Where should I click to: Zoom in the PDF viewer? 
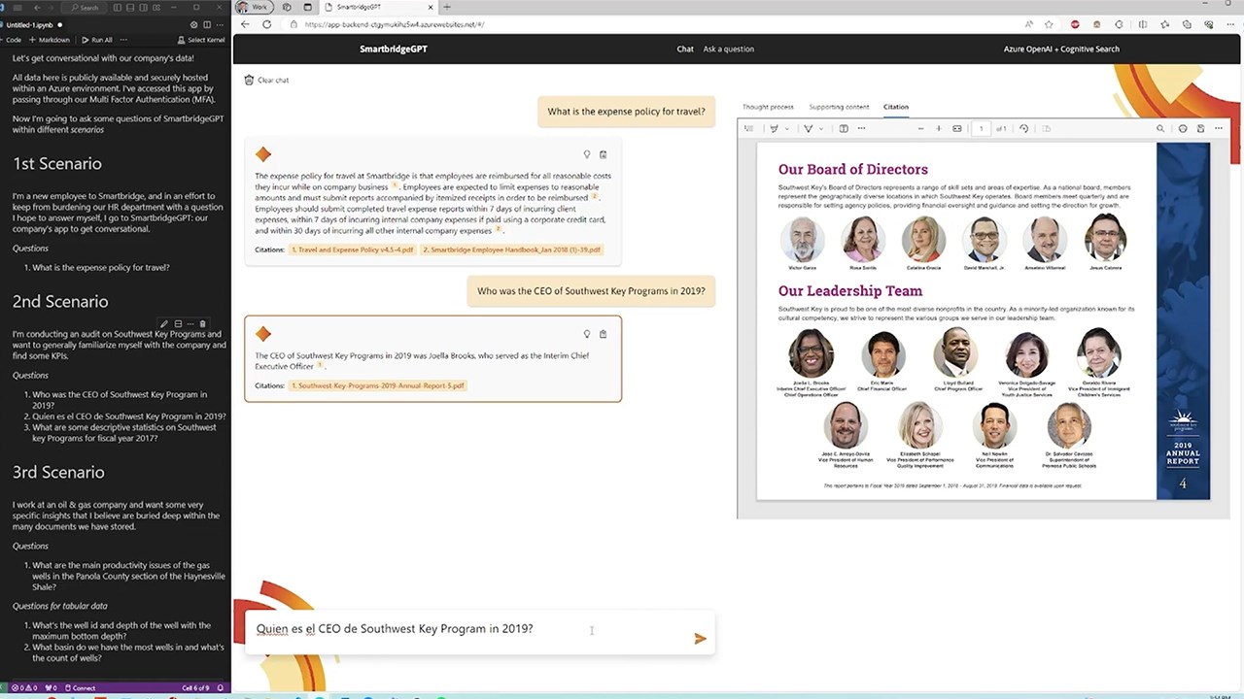coord(939,128)
